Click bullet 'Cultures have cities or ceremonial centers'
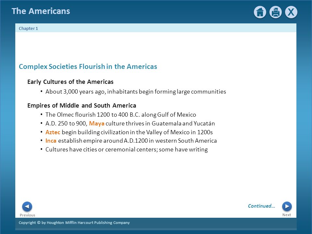The height and width of the screenshot is (234, 312). [126, 149]
